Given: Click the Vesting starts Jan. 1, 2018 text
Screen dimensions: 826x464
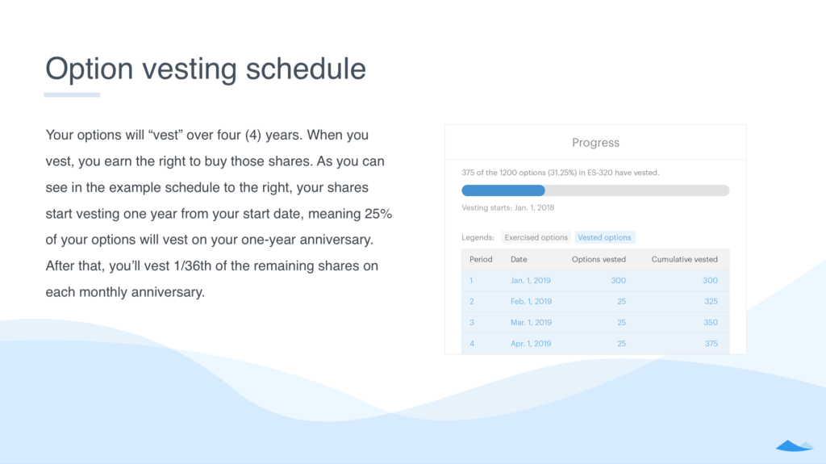Looking at the screenshot, I should (x=508, y=207).
